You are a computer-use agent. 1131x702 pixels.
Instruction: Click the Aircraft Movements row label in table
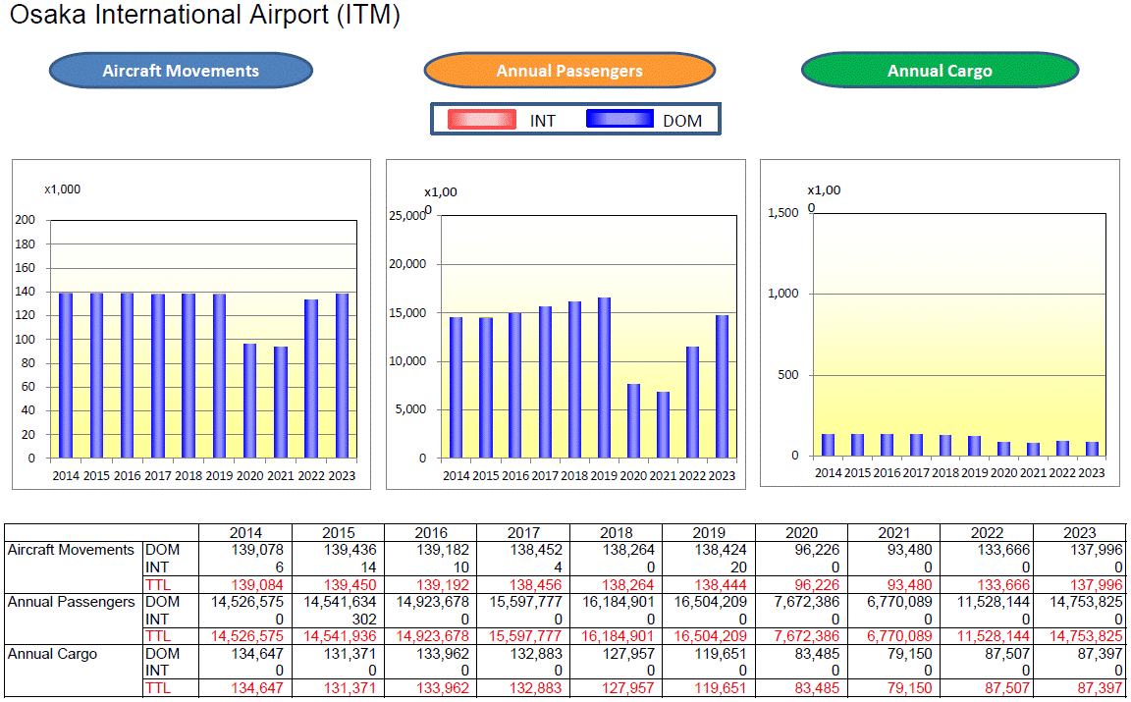click(x=71, y=550)
